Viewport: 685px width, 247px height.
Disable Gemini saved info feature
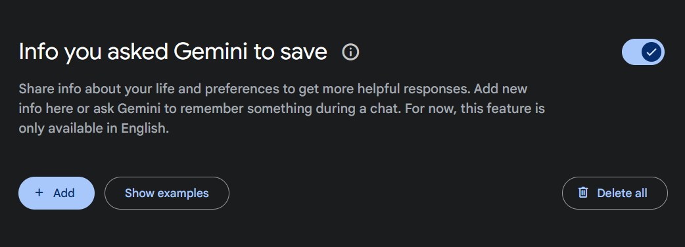[x=643, y=52]
